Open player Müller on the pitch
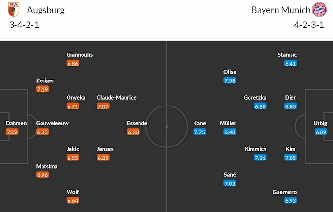This screenshot has height=212, width=333. pos(228,123)
